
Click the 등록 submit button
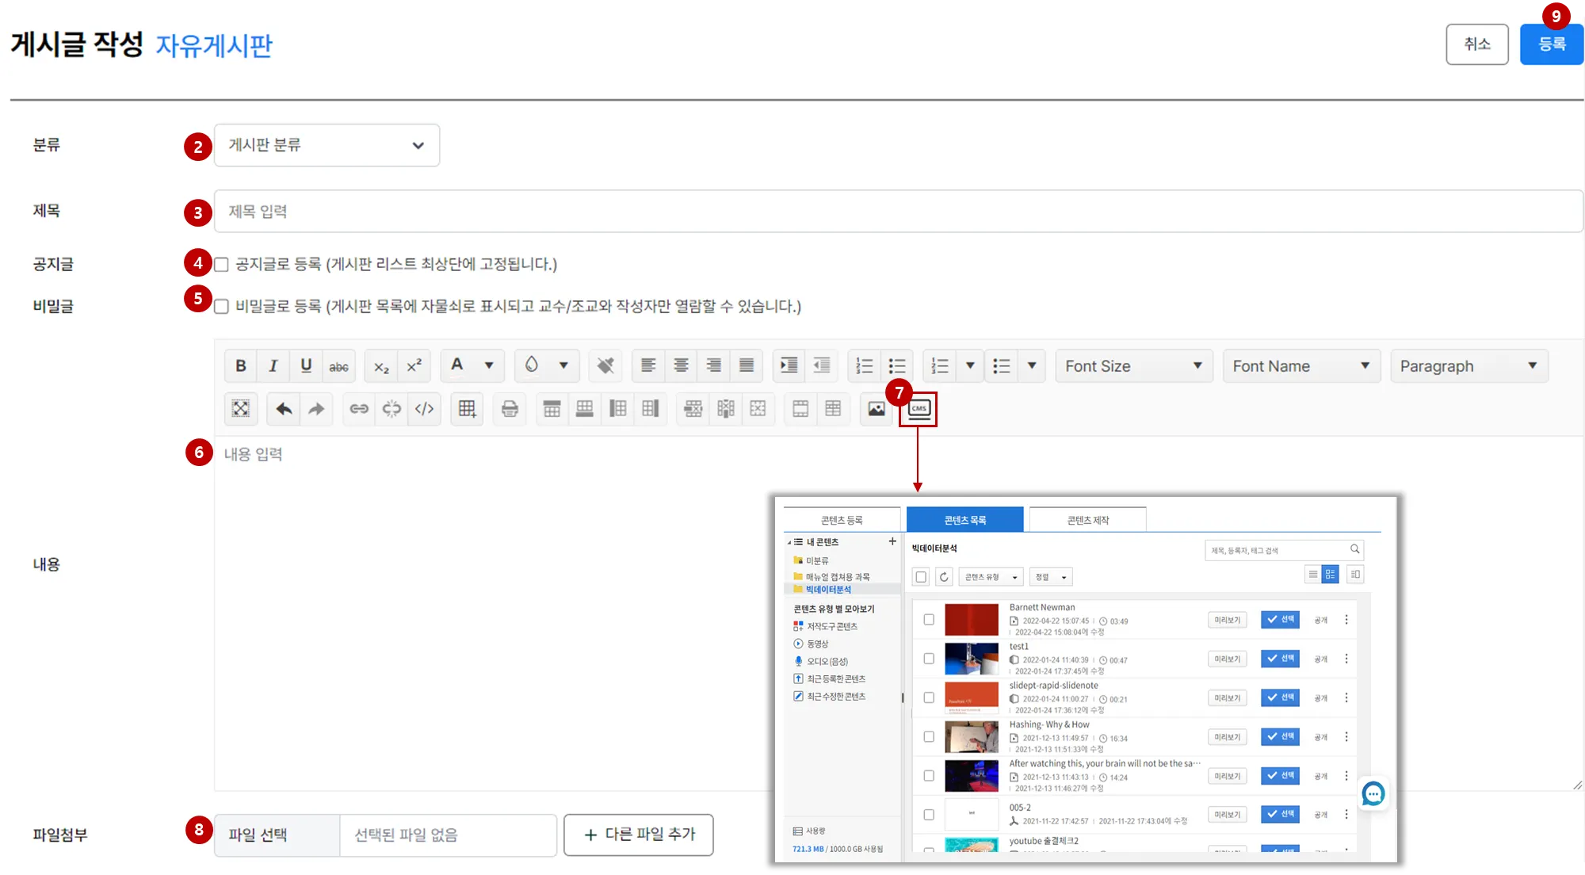(x=1552, y=44)
